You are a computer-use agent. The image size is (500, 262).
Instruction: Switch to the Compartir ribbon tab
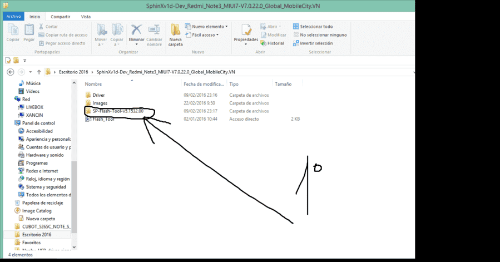pos(60,17)
